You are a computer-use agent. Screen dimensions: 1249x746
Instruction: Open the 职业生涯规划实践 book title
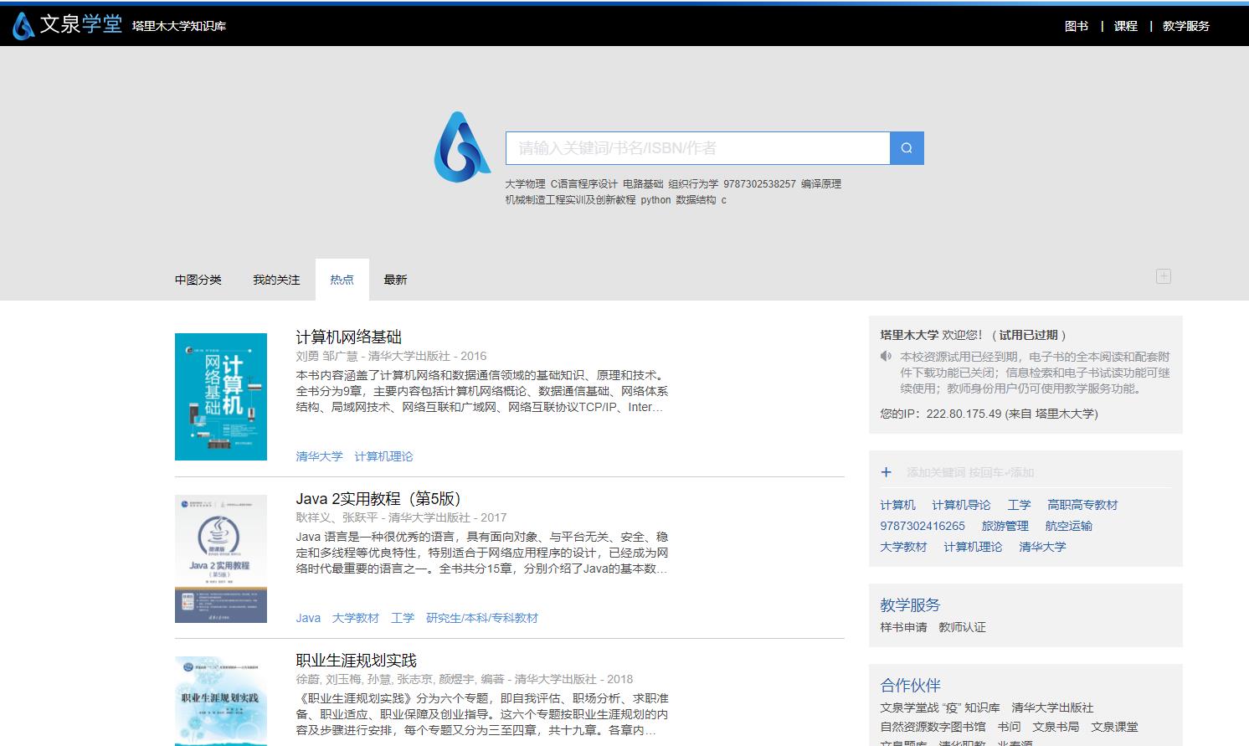pyautogui.click(x=356, y=661)
